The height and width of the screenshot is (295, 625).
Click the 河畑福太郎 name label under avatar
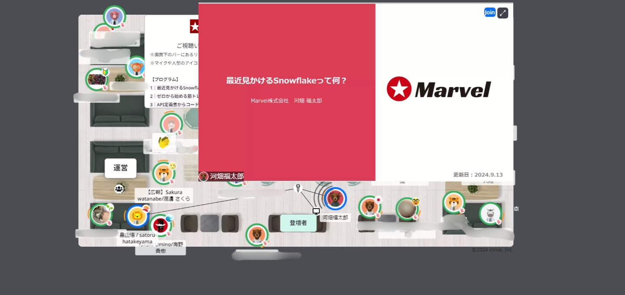point(335,217)
